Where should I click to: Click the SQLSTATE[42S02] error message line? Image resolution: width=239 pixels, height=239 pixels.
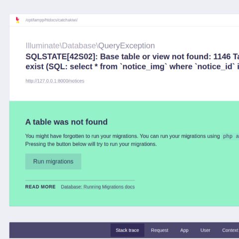tap(132, 57)
